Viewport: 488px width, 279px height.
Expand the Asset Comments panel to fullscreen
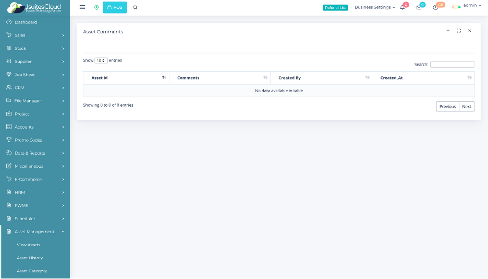(459, 31)
